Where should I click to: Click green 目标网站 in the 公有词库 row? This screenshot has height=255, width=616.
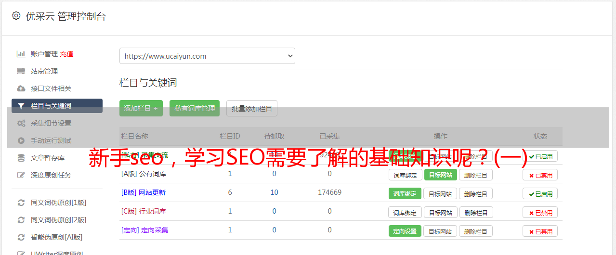click(440, 175)
